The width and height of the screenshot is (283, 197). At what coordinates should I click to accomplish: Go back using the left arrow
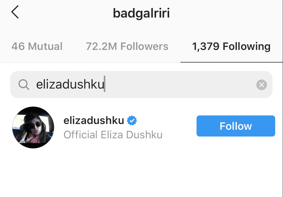pos(15,12)
